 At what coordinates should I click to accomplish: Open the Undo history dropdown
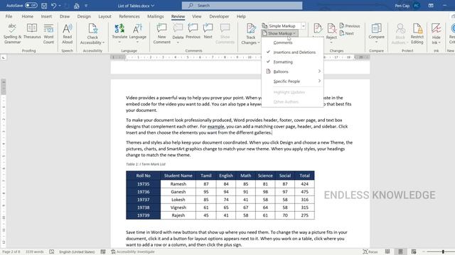60,6
